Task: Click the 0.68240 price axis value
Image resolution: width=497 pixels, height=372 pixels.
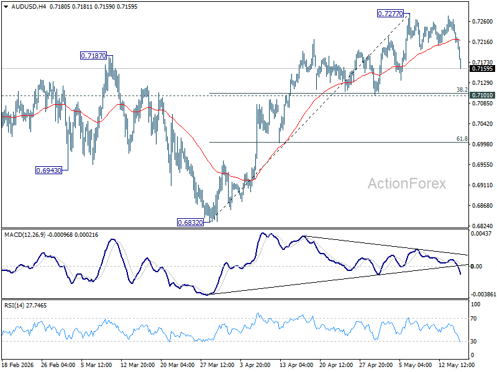Action: [x=483, y=226]
